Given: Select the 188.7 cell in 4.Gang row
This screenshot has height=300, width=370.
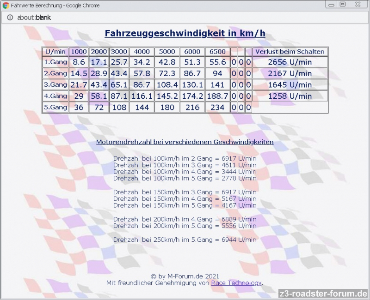Looking at the screenshot, I should click(217, 96).
